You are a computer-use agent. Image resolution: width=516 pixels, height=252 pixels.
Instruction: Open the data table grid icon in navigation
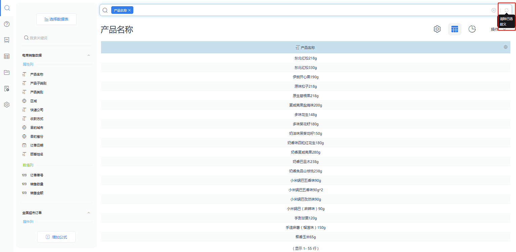click(x=7, y=56)
